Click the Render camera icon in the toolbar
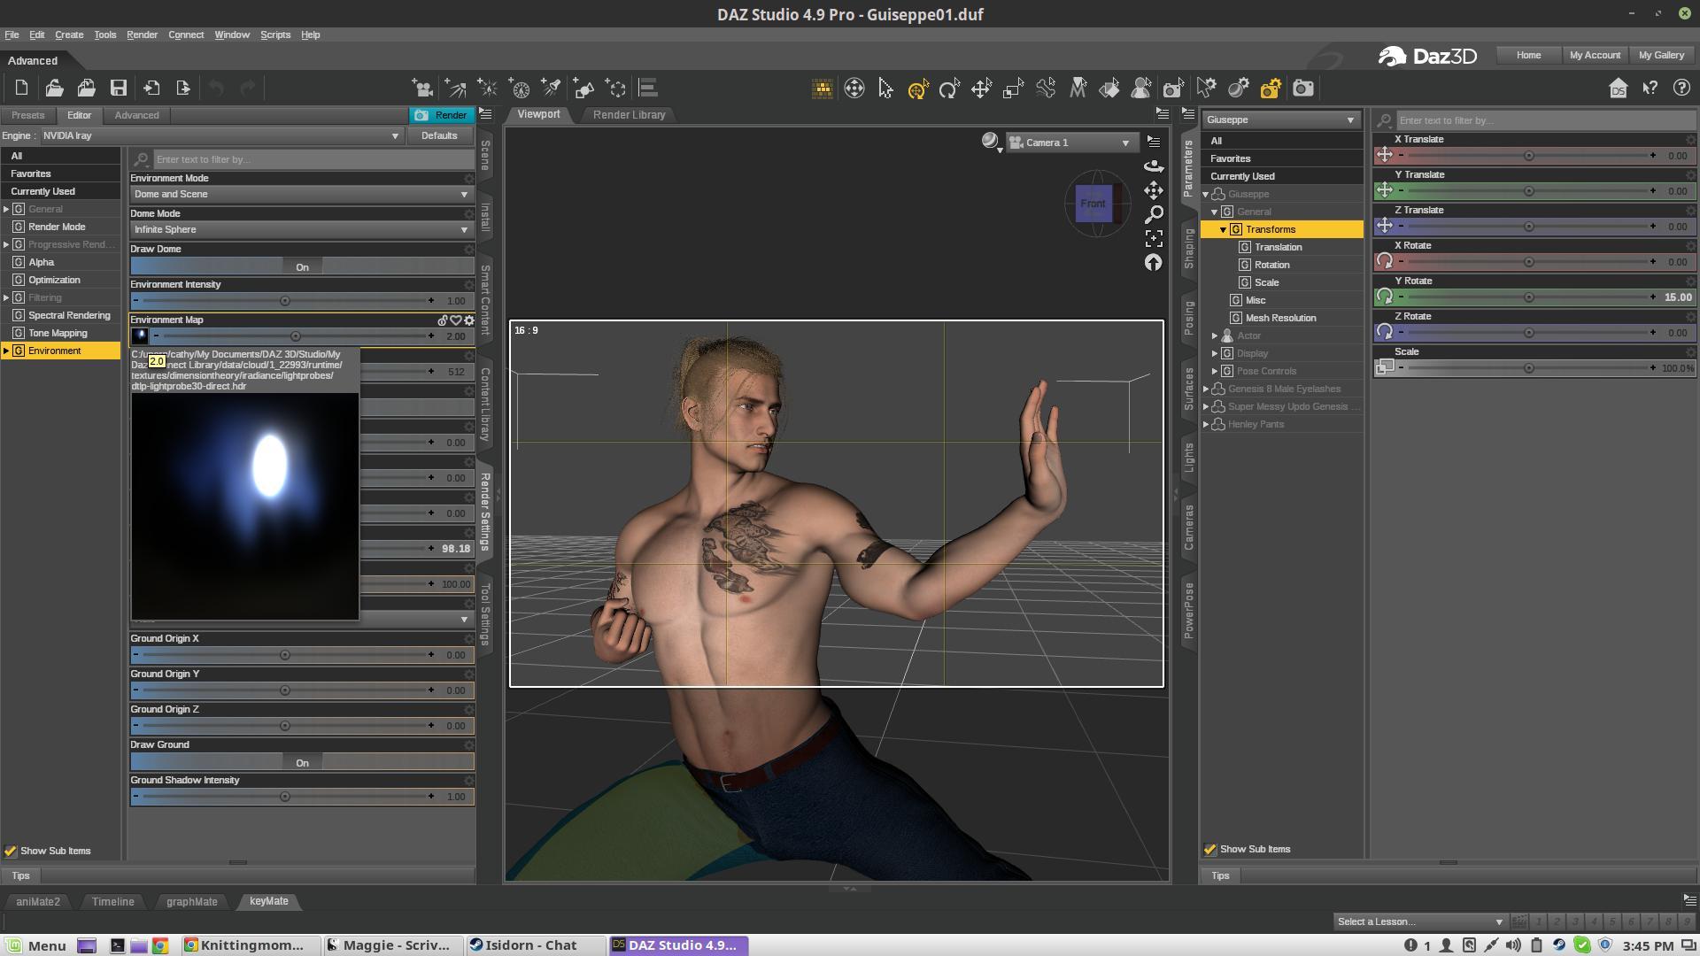 pyautogui.click(x=1302, y=88)
